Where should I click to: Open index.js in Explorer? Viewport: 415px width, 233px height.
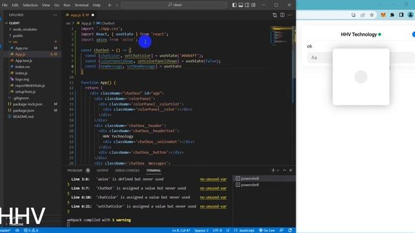click(x=21, y=73)
